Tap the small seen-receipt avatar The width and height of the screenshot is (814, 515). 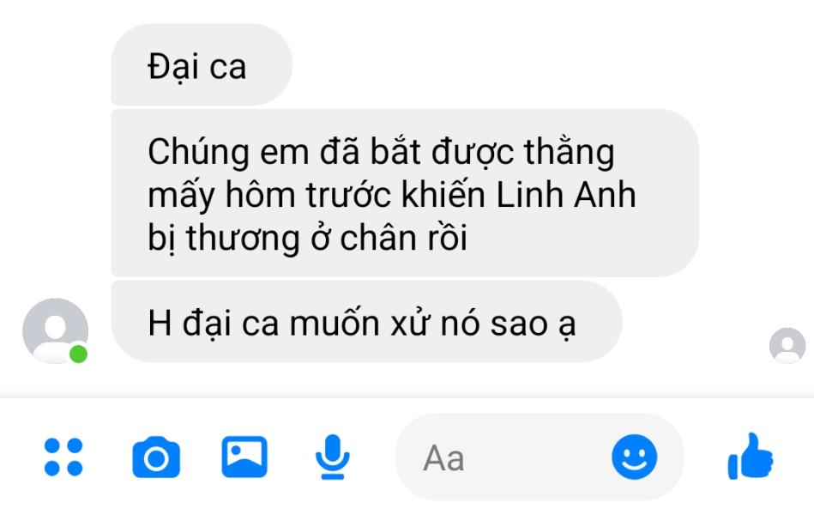pos(787,345)
